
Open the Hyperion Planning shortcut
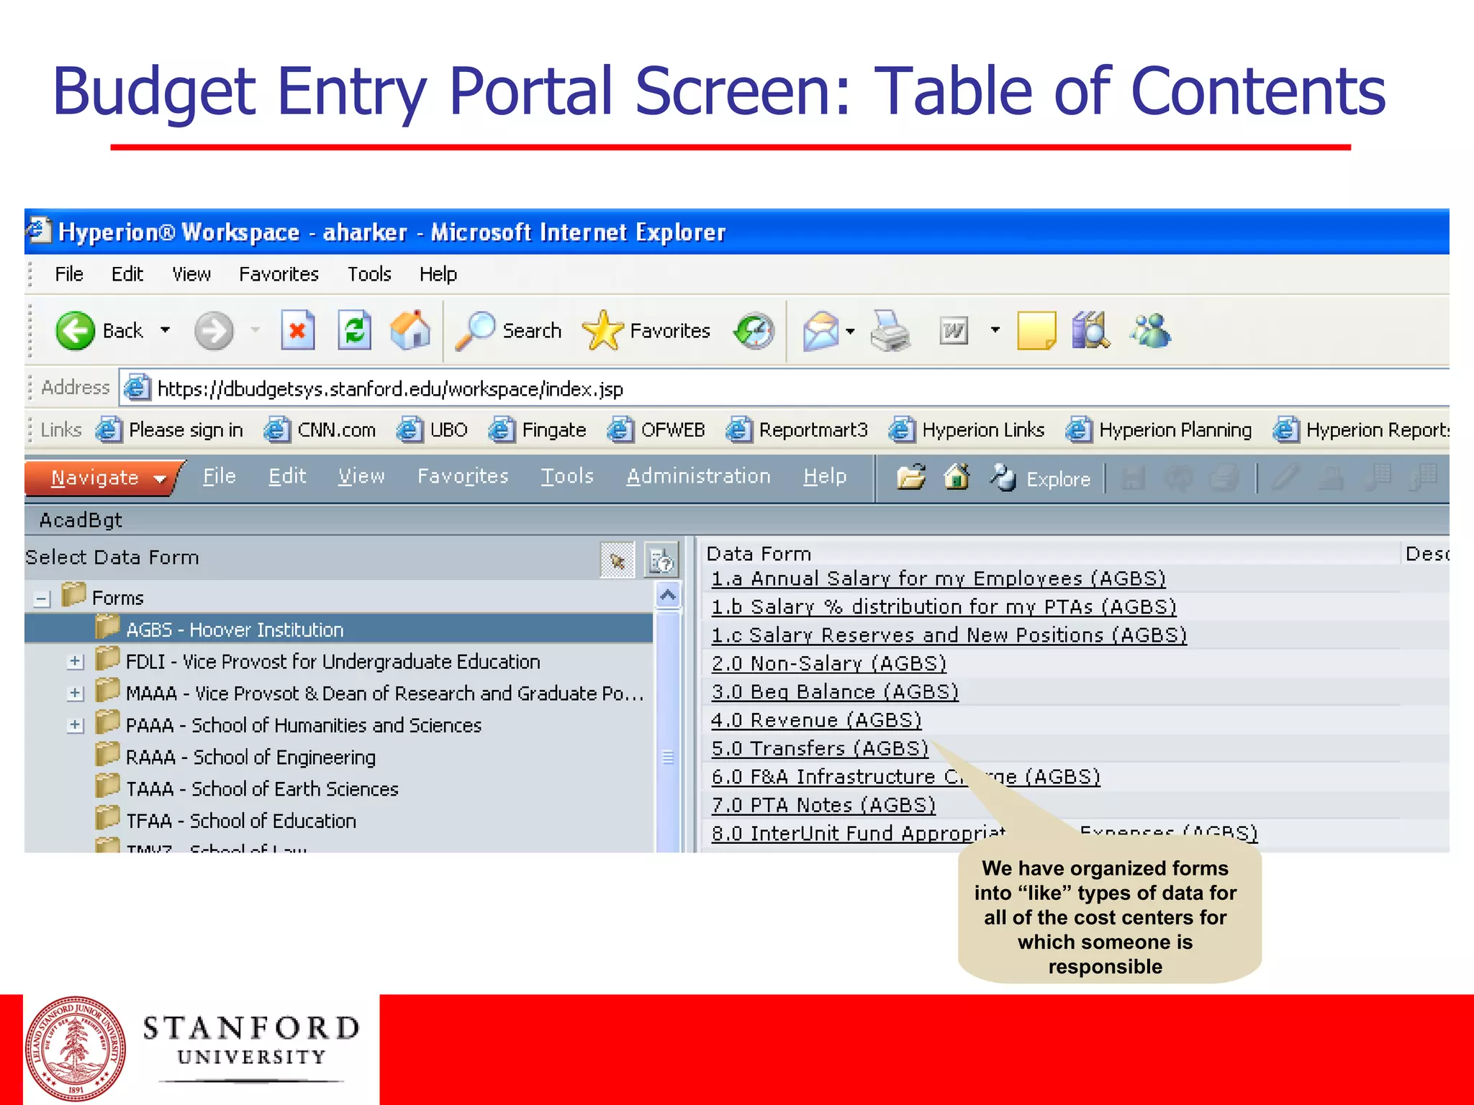1159,429
